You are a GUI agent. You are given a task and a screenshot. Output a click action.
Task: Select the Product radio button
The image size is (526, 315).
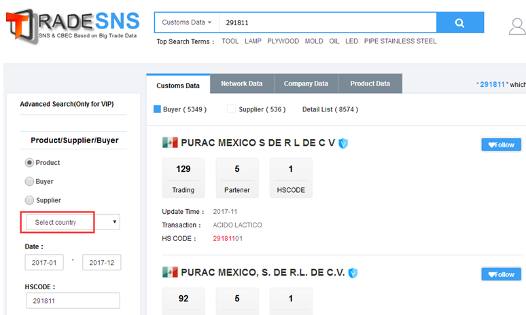[x=29, y=162]
